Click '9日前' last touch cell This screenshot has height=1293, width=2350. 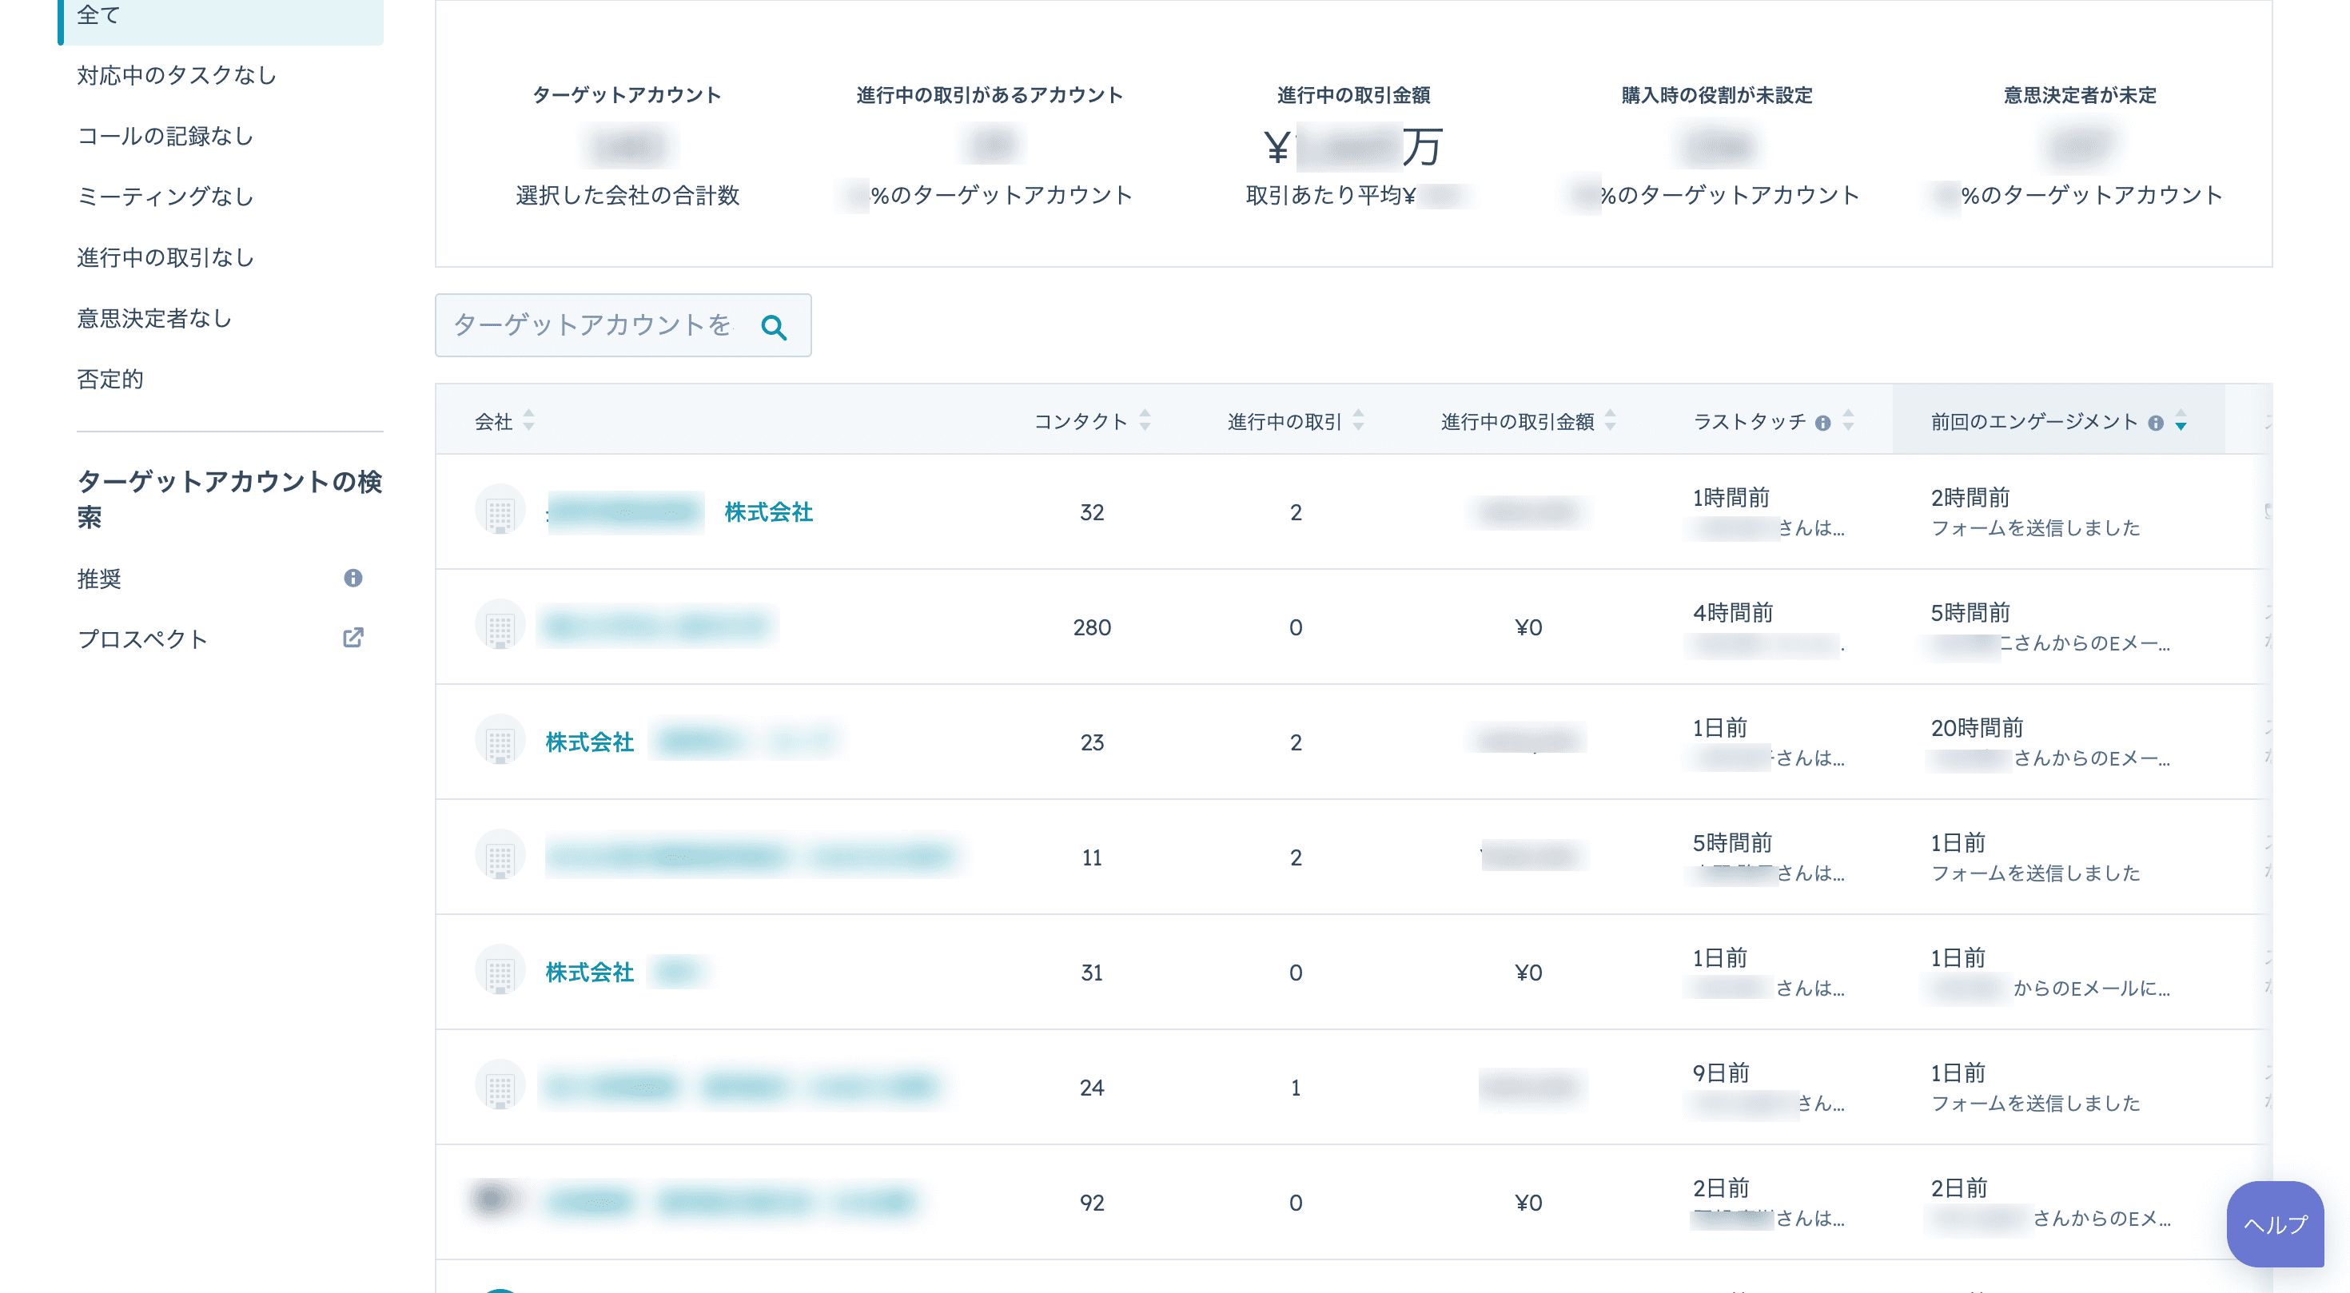tap(1720, 1072)
